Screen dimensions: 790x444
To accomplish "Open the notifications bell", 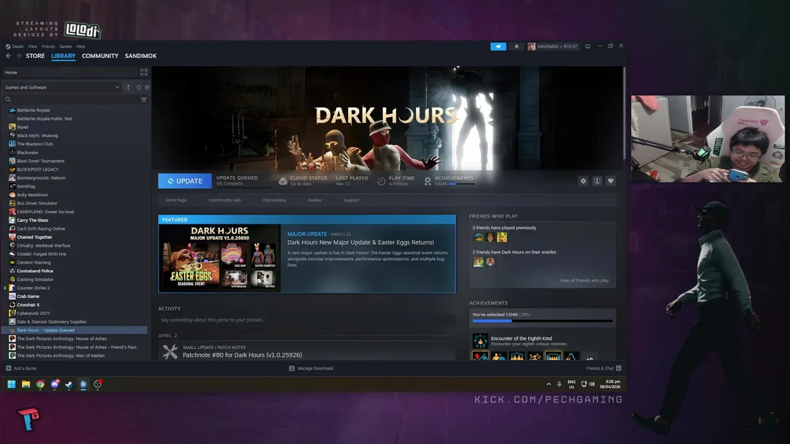I will click(x=517, y=46).
